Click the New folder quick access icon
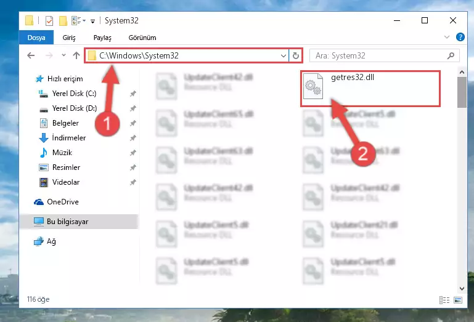 [x=63, y=20]
